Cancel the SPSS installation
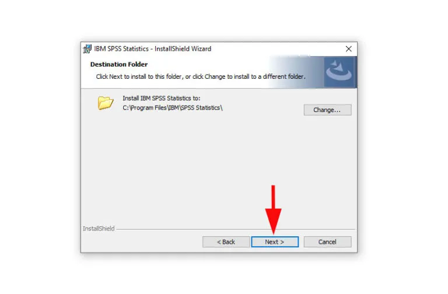 [x=327, y=242]
